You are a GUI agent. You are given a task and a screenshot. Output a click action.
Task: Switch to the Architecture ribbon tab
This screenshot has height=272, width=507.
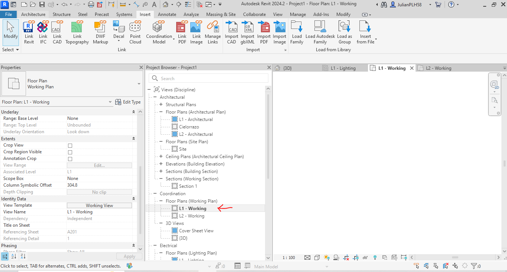click(x=33, y=14)
